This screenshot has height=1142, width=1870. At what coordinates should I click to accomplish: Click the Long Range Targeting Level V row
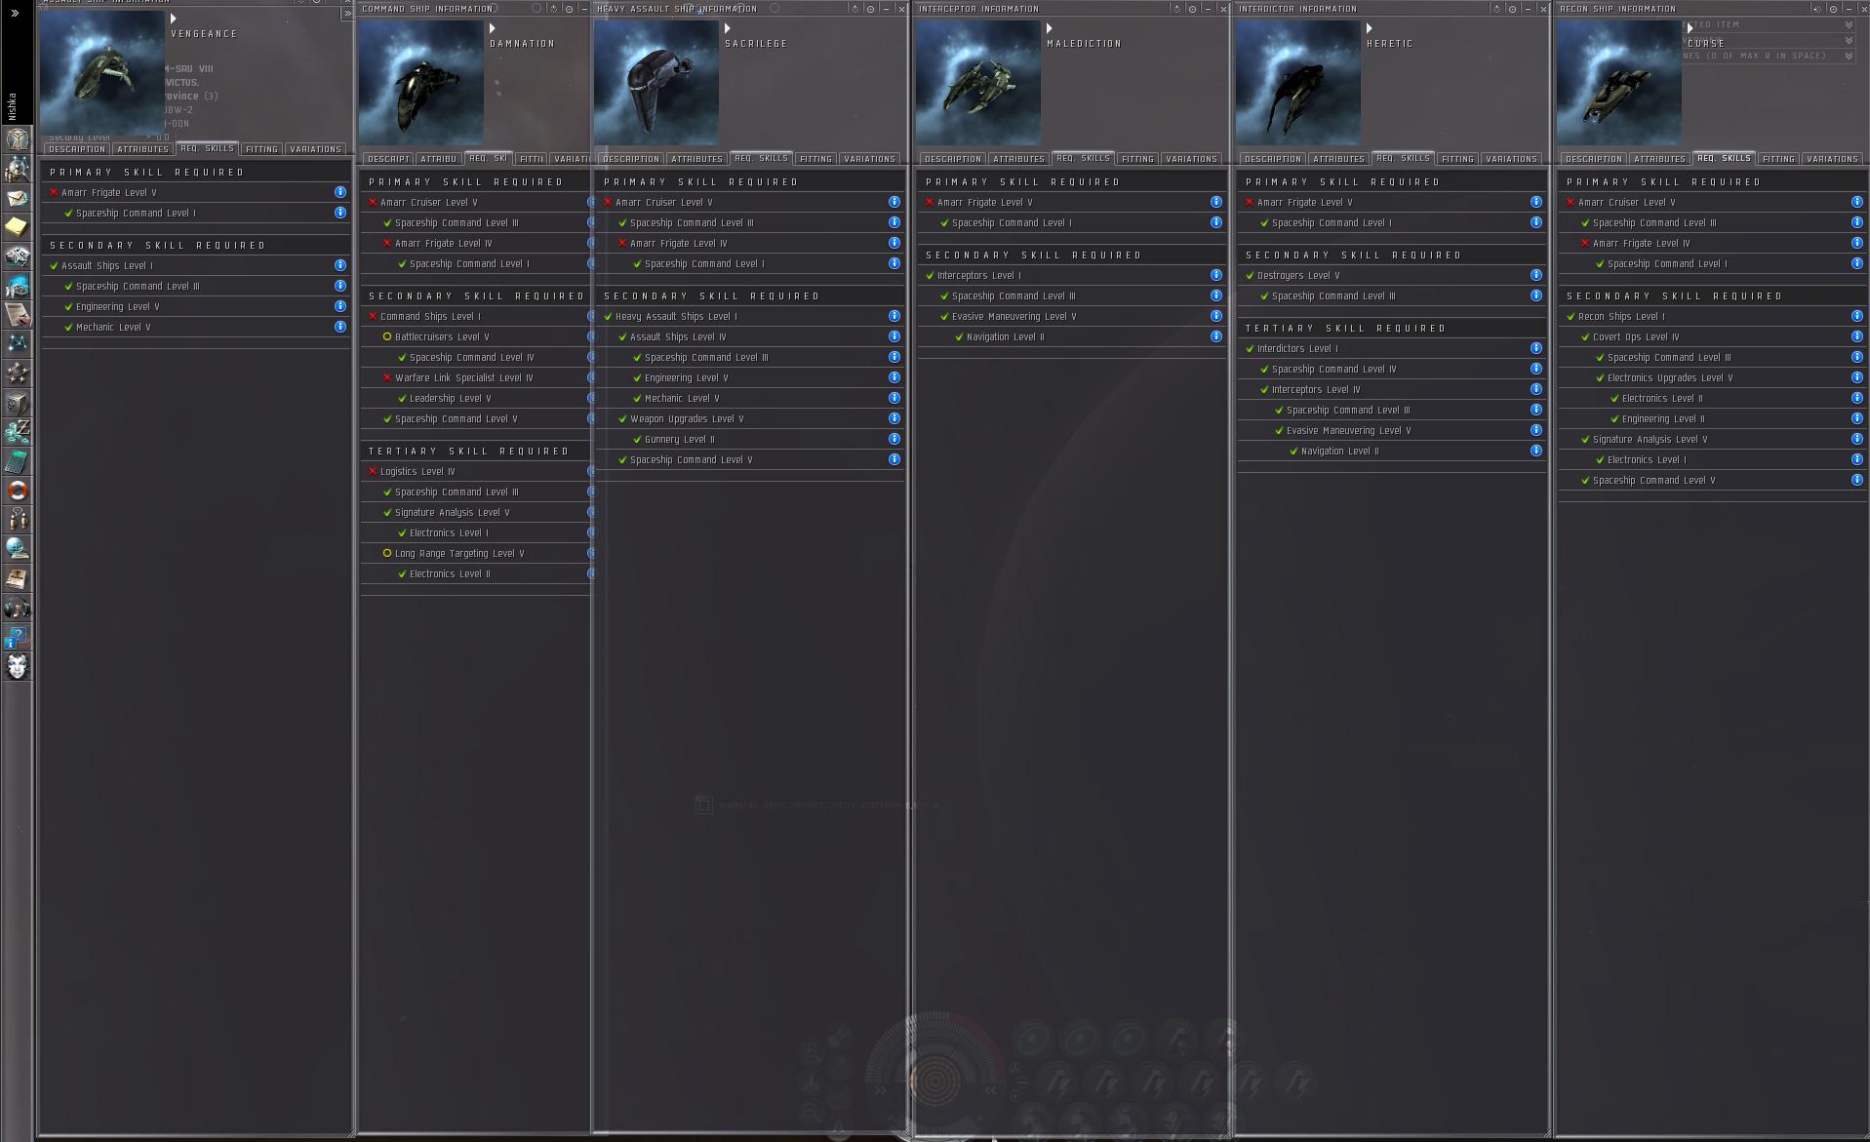(475, 553)
